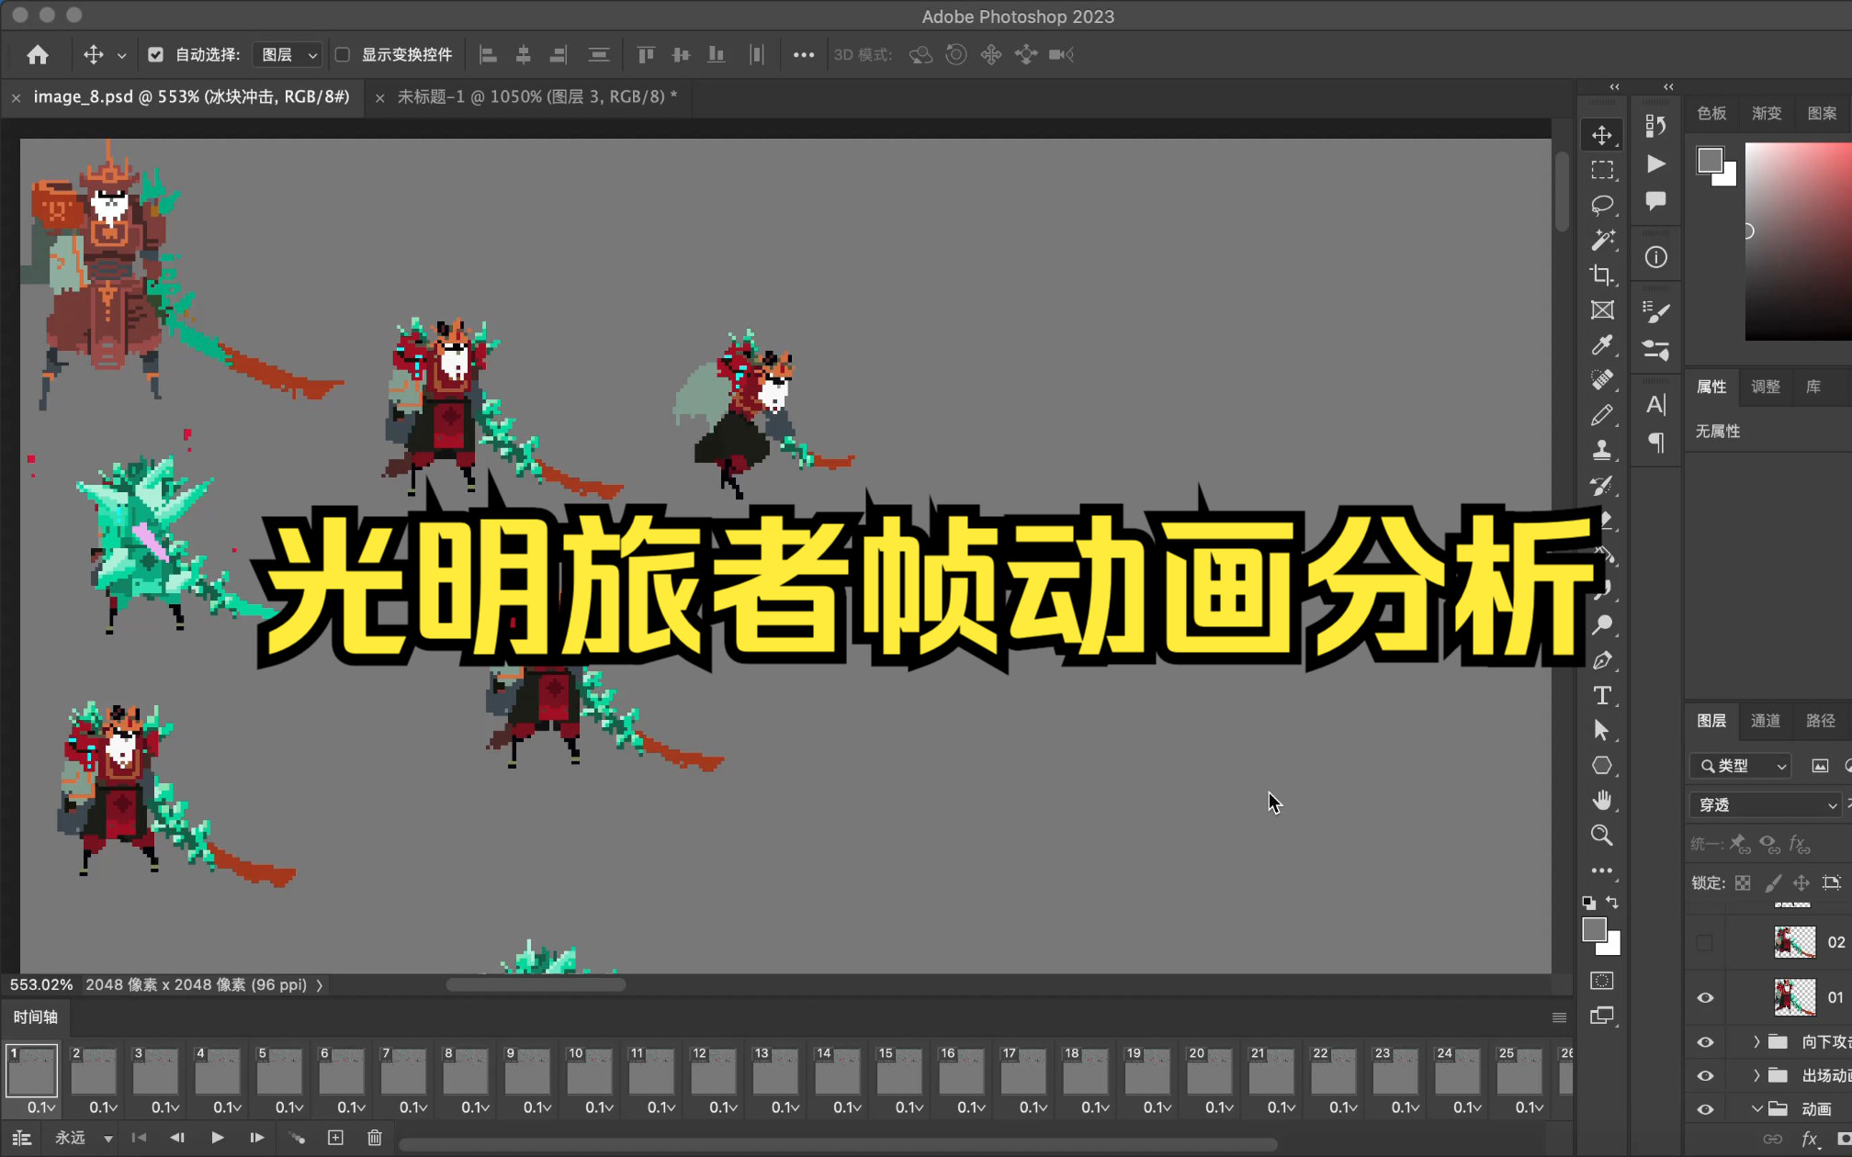Viewport: 1852px width, 1157px height.
Task: Select the Healing Brush tool
Action: click(1602, 380)
